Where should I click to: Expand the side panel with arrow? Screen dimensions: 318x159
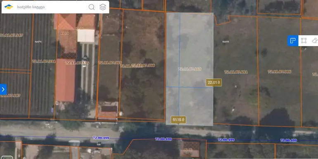click(x=3, y=89)
